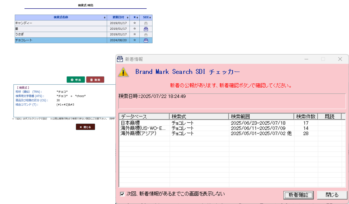Click the 検索日時 timestamp text
This screenshot has height=204, width=349.
coord(152,97)
